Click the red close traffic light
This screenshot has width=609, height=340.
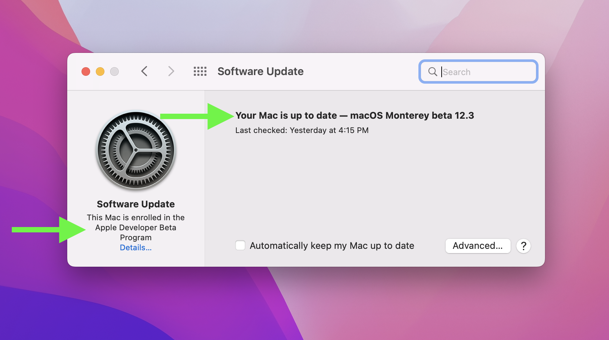86,71
